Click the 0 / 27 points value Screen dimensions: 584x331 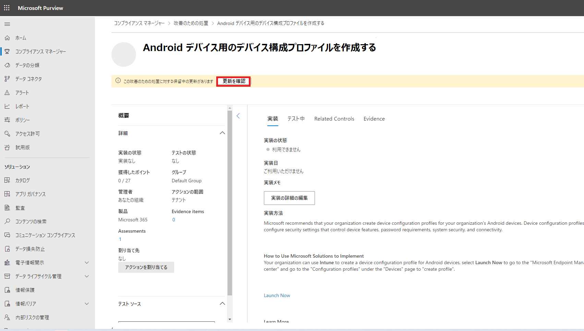point(124,181)
